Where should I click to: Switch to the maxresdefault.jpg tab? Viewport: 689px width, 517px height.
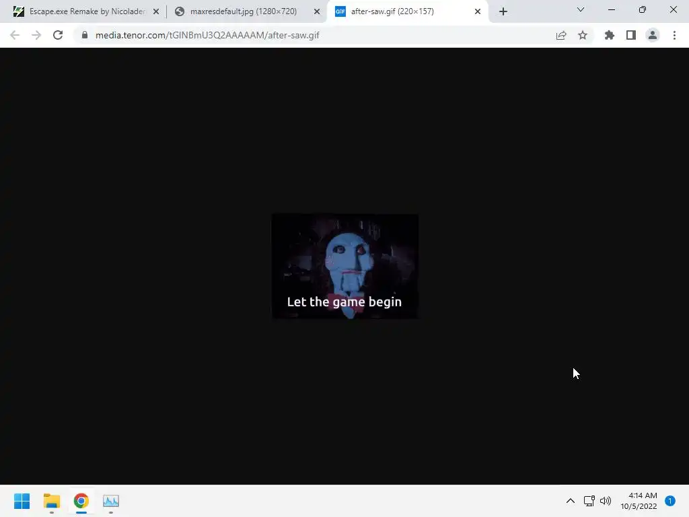click(x=247, y=11)
